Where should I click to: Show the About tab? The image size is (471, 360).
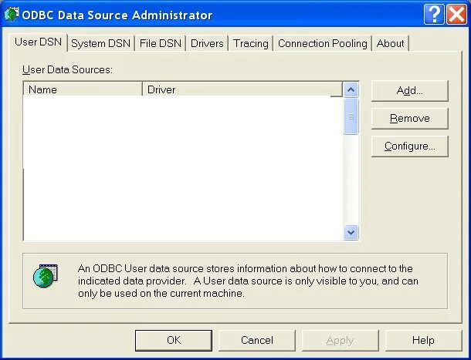391,44
